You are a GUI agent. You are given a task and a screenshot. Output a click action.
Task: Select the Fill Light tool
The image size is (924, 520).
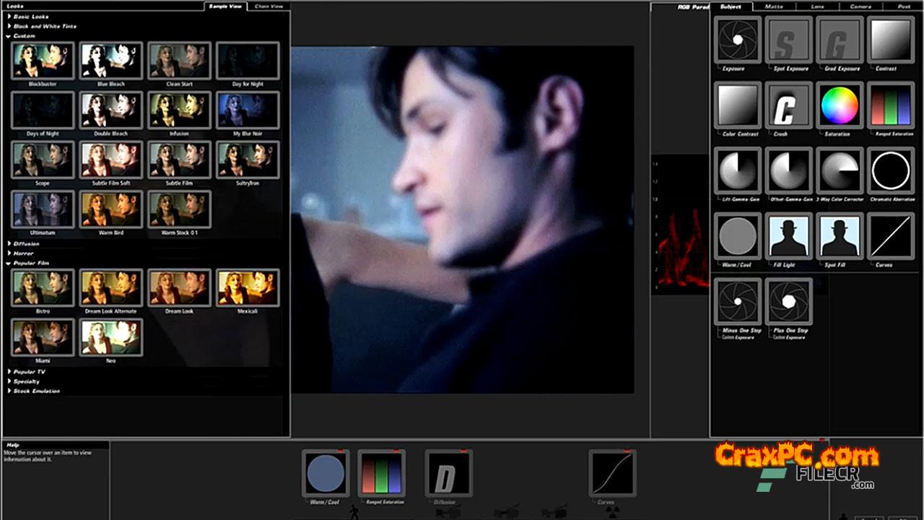point(788,237)
